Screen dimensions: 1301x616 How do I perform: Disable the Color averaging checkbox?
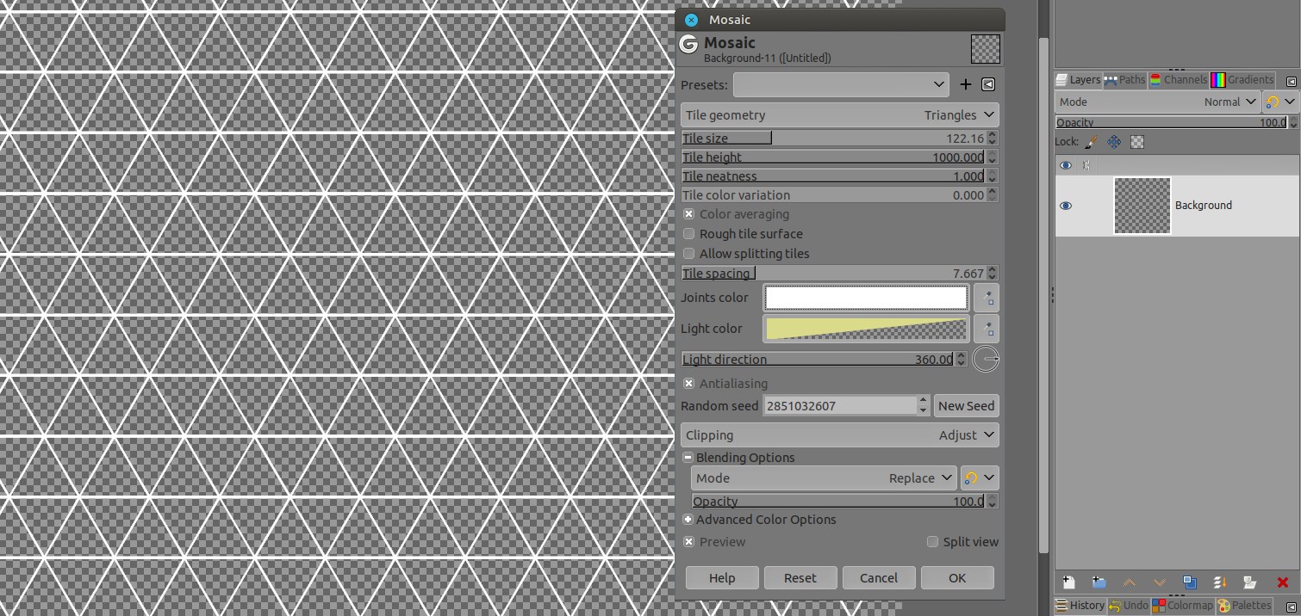(689, 214)
